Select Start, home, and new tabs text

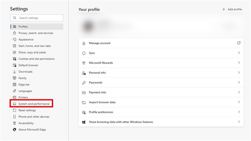coord(35,46)
